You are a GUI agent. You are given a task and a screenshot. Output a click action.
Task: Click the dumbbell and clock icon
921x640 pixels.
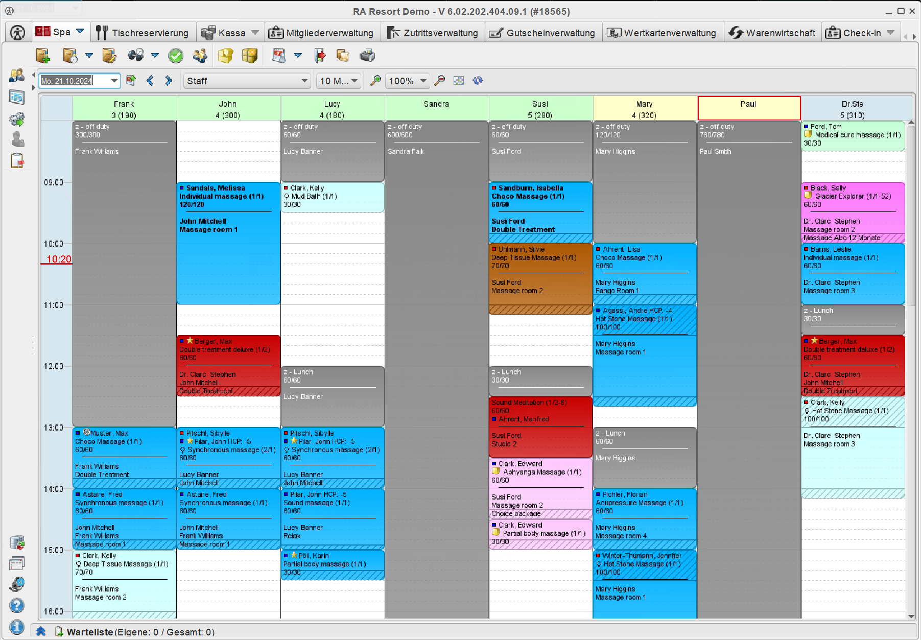click(135, 56)
